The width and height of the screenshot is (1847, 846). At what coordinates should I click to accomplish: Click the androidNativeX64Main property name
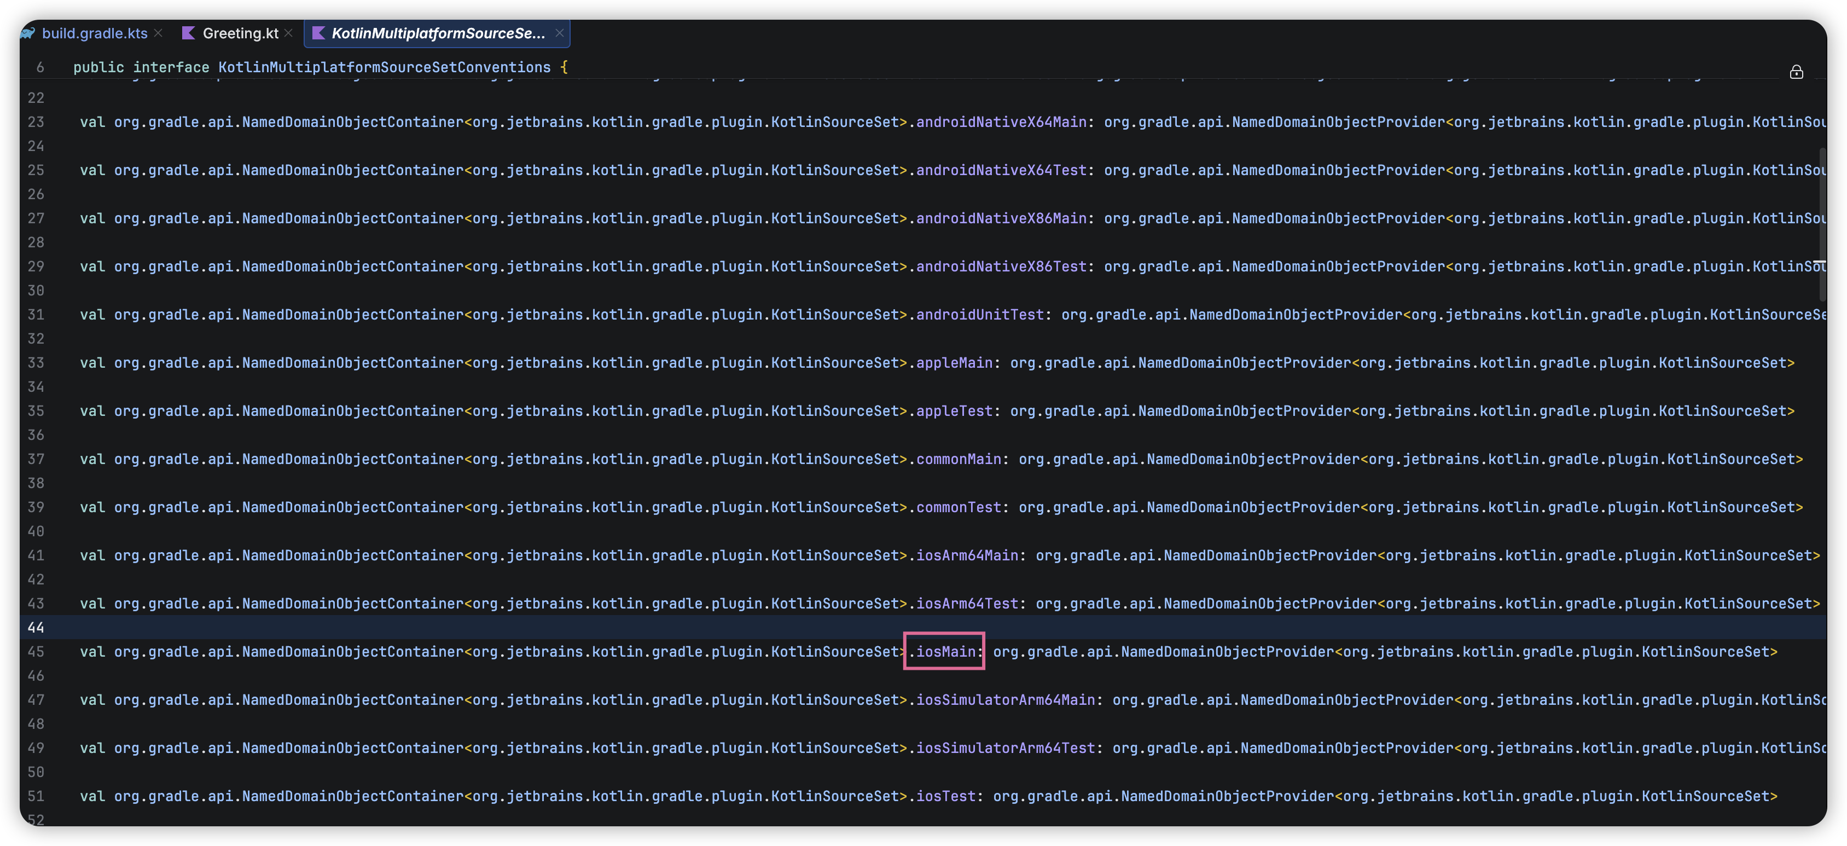point(1001,122)
